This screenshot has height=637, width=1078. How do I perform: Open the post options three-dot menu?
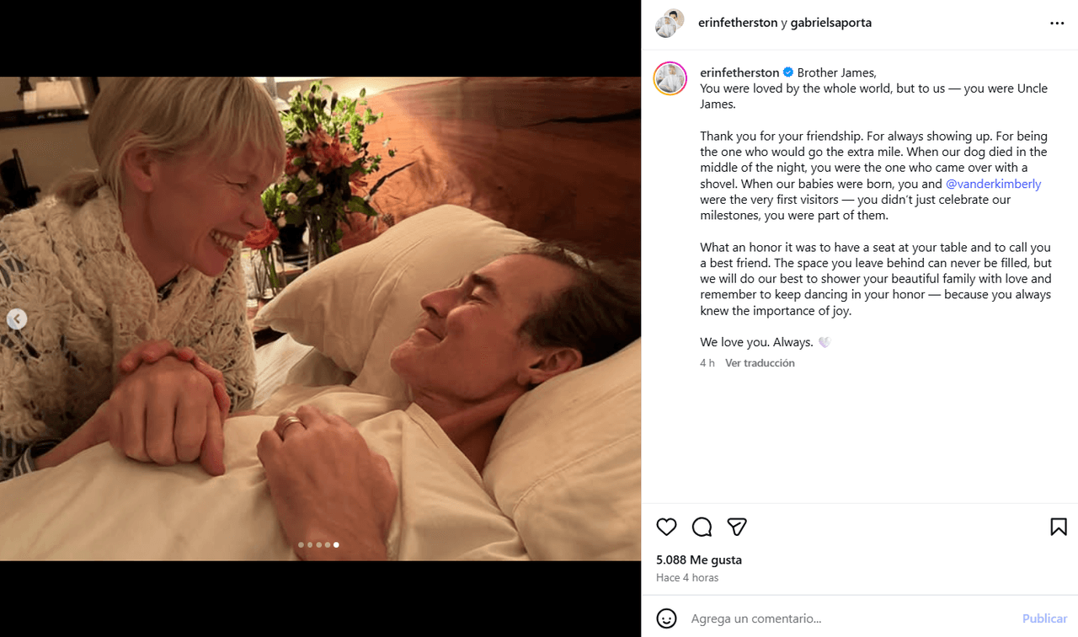pos(1056,22)
